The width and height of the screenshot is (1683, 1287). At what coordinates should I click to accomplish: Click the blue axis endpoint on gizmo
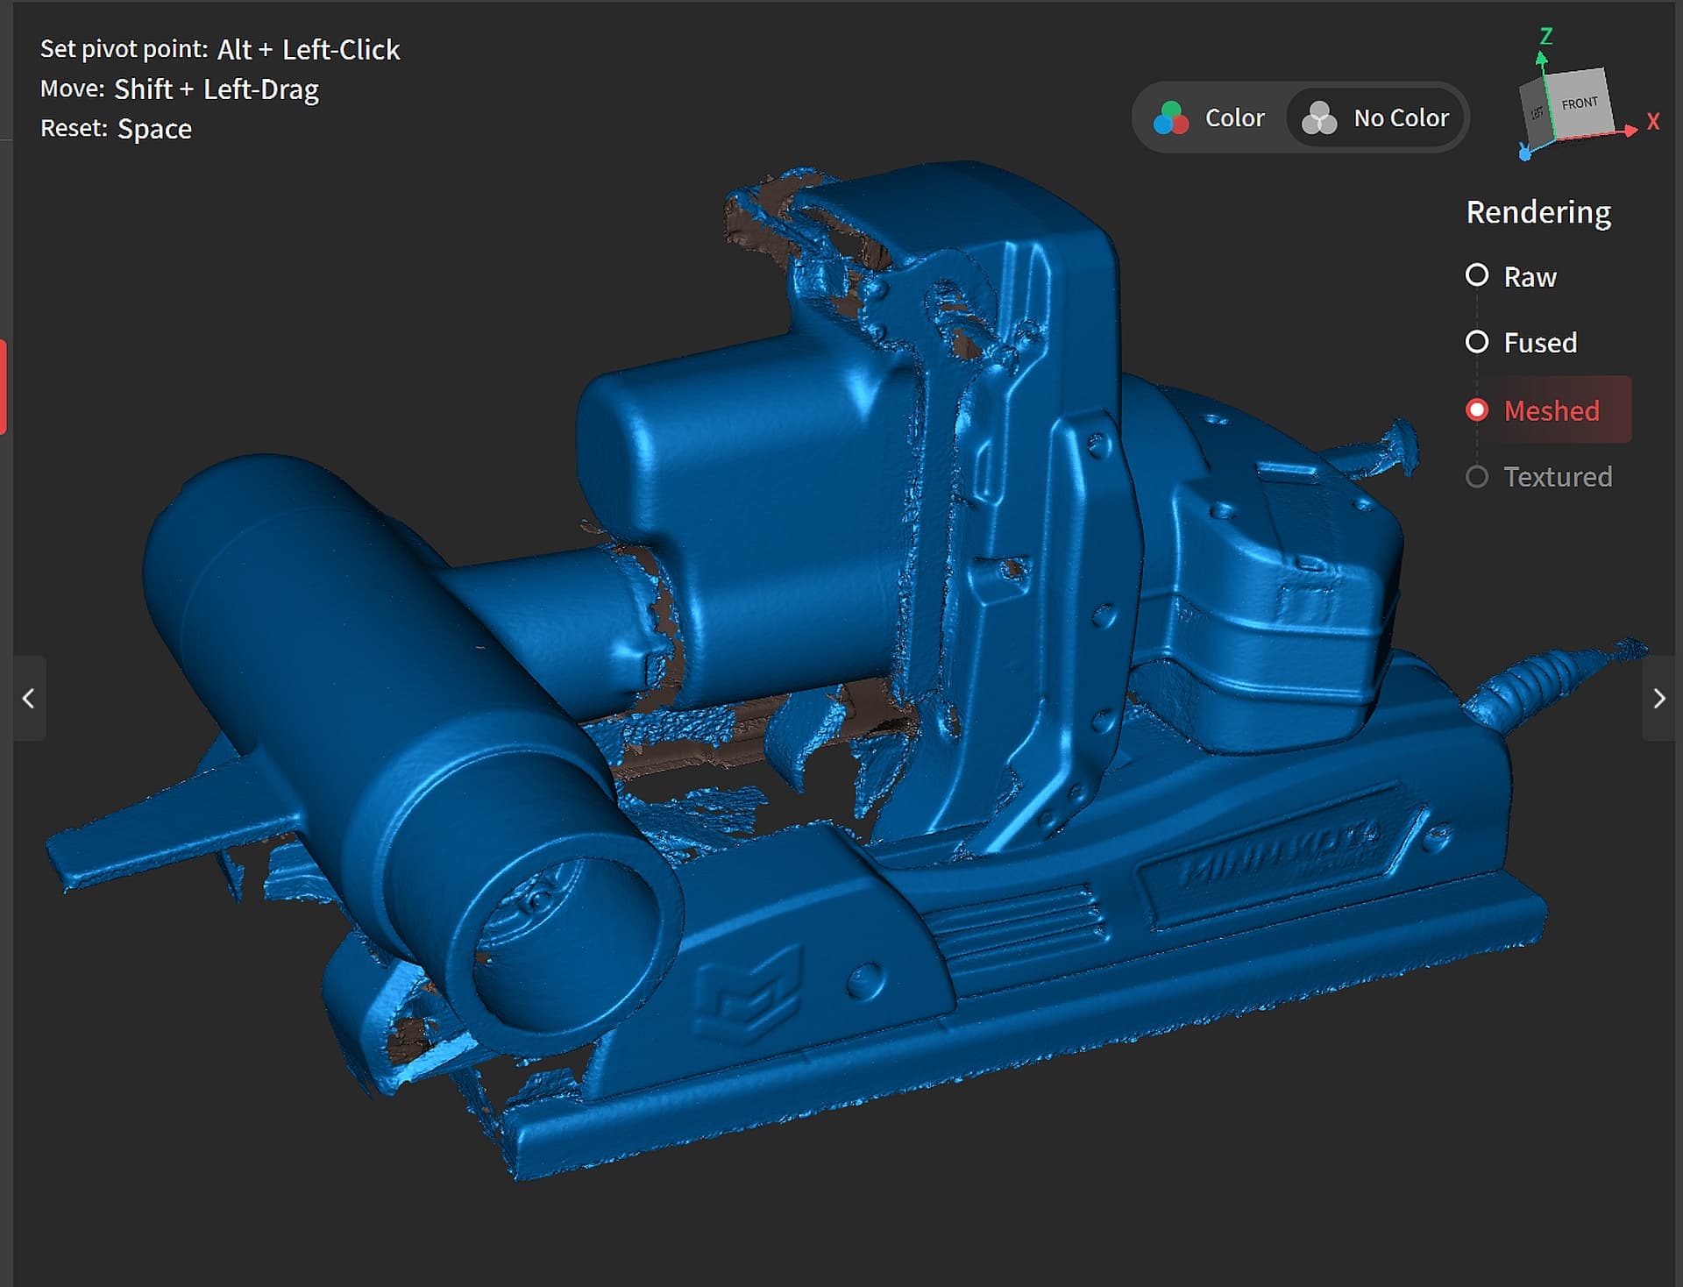coord(1525,154)
